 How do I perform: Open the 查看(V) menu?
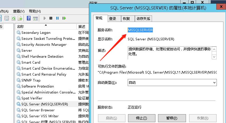pyautogui.click(x=19, y=11)
